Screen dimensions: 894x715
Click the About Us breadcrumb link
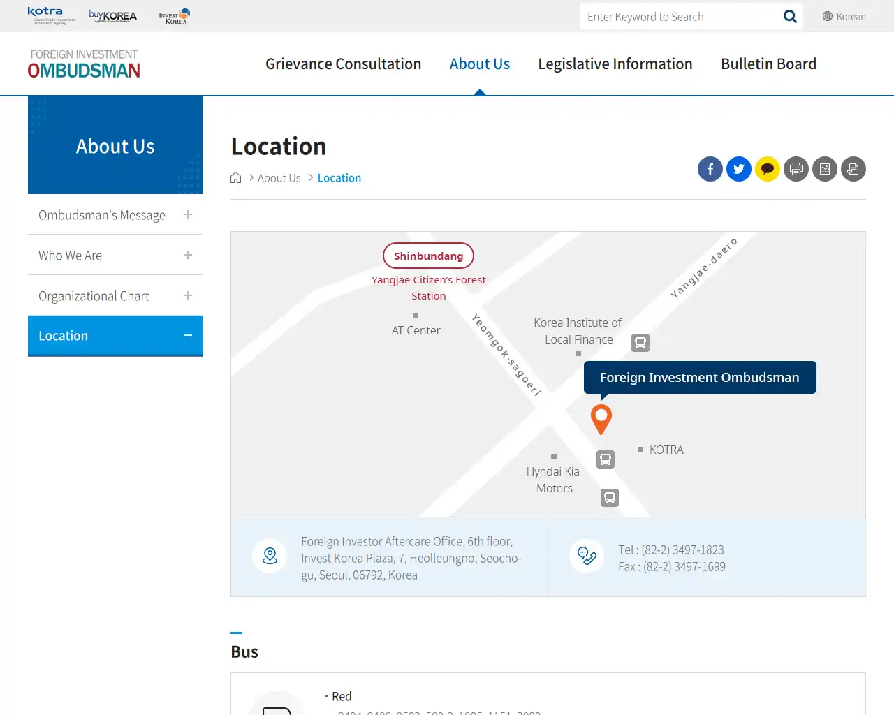(279, 177)
